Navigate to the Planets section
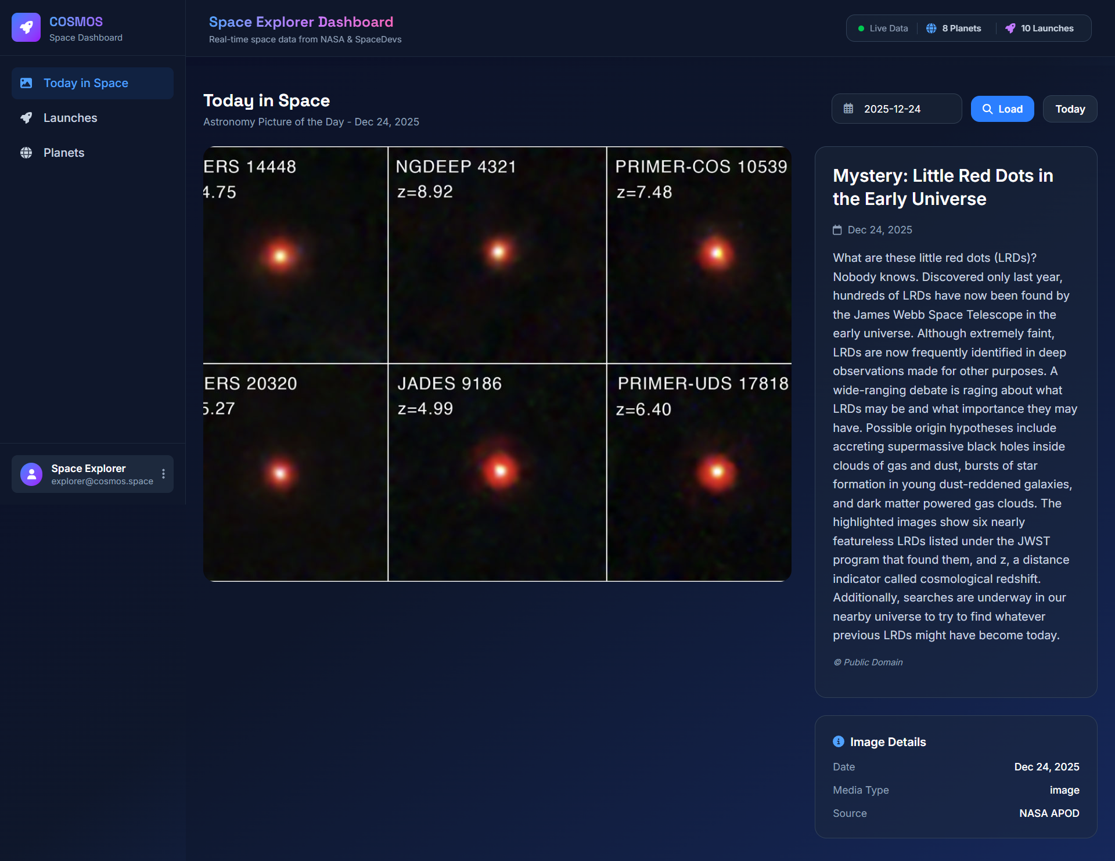This screenshot has height=861, width=1115. [64, 153]
